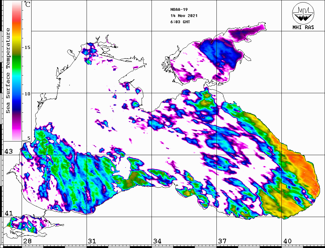
Task: Click the '15' tick on temperature scale
Action: [27, 47]
